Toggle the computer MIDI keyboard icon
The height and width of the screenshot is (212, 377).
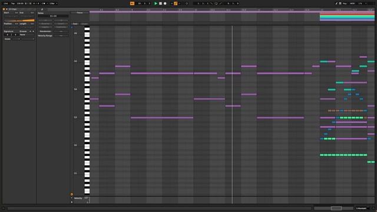[x=340, y=4]
